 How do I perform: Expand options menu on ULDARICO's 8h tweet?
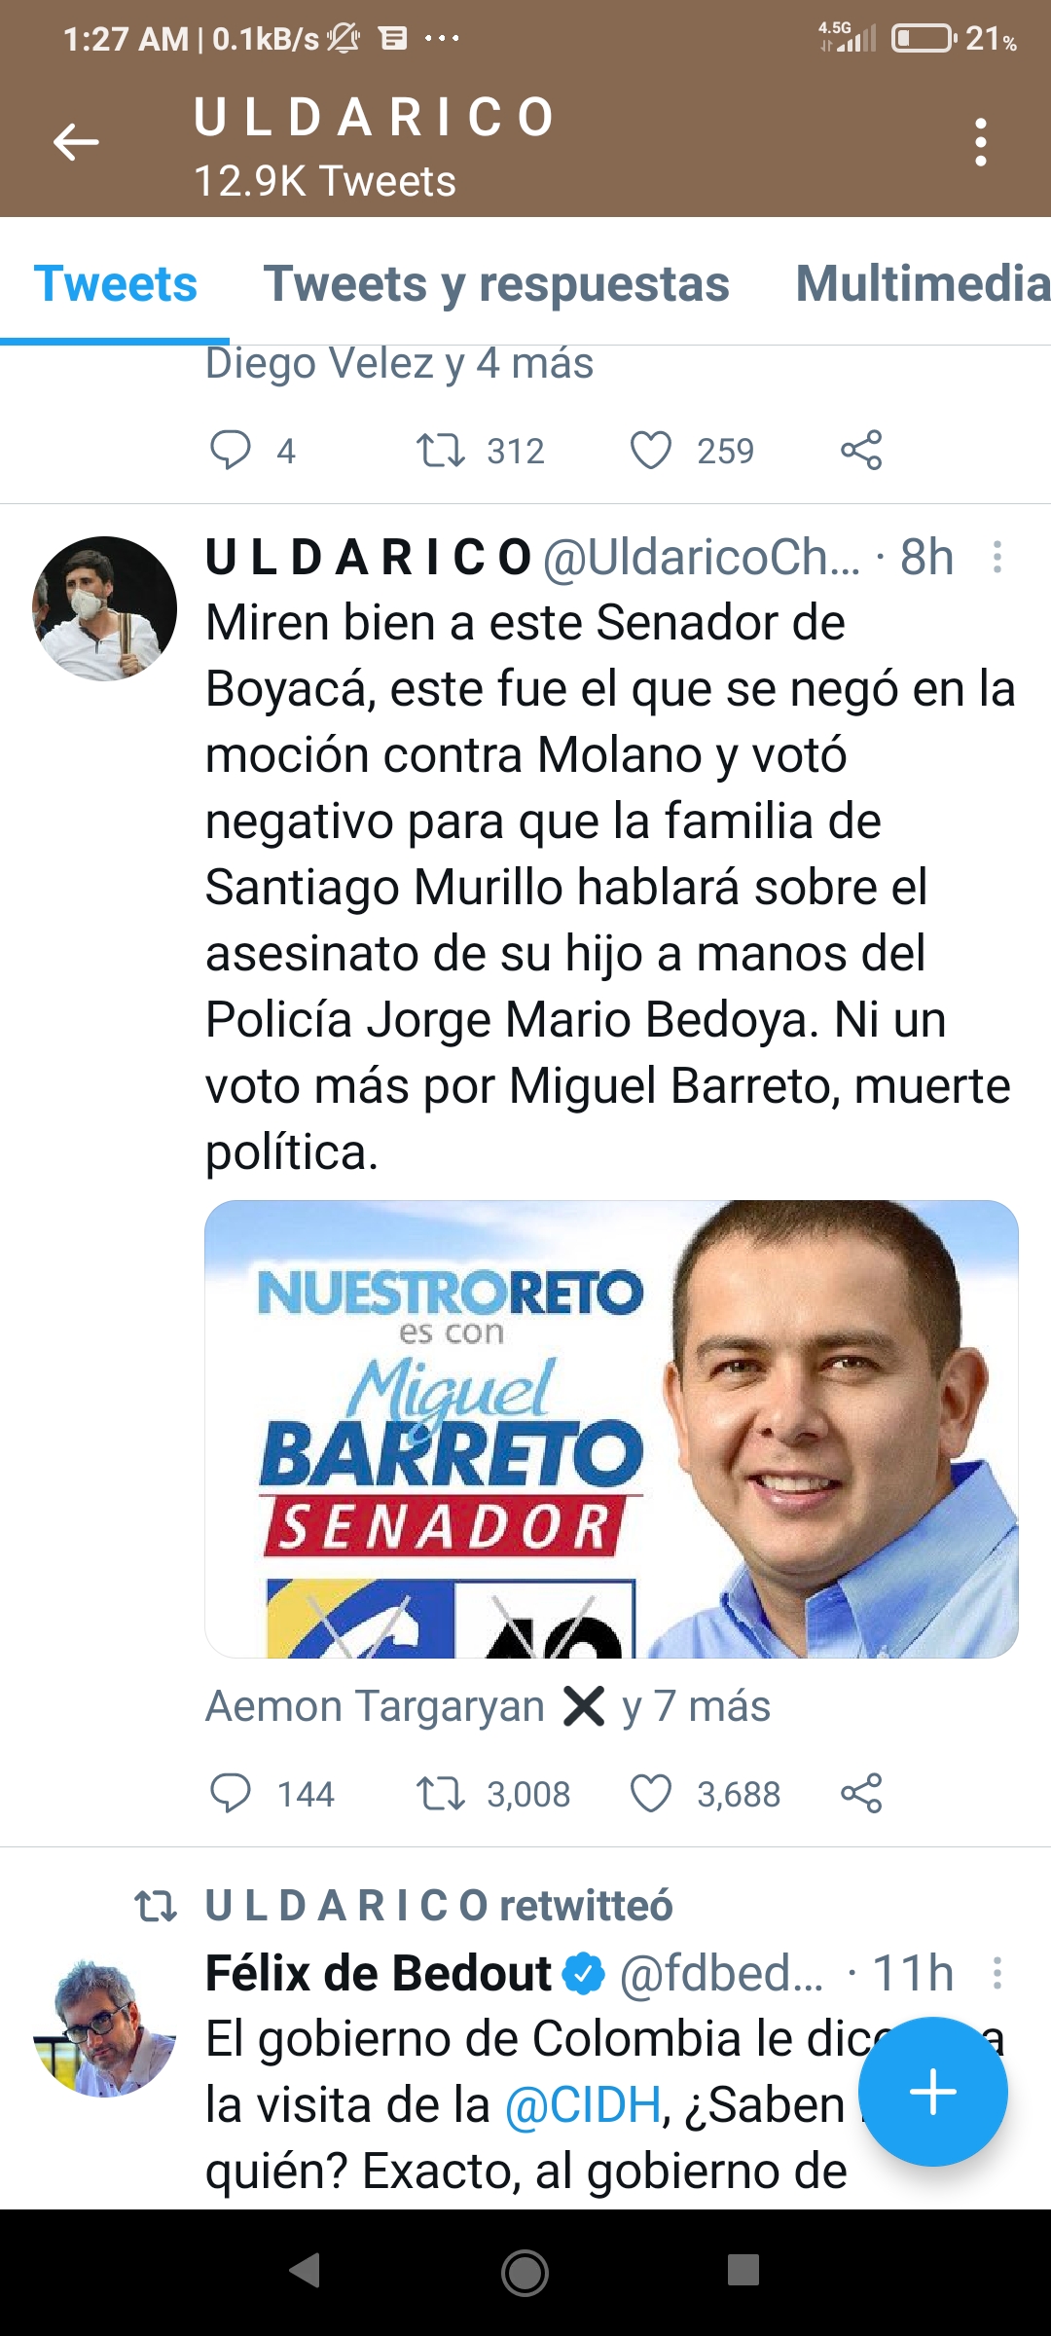[997, 557]
